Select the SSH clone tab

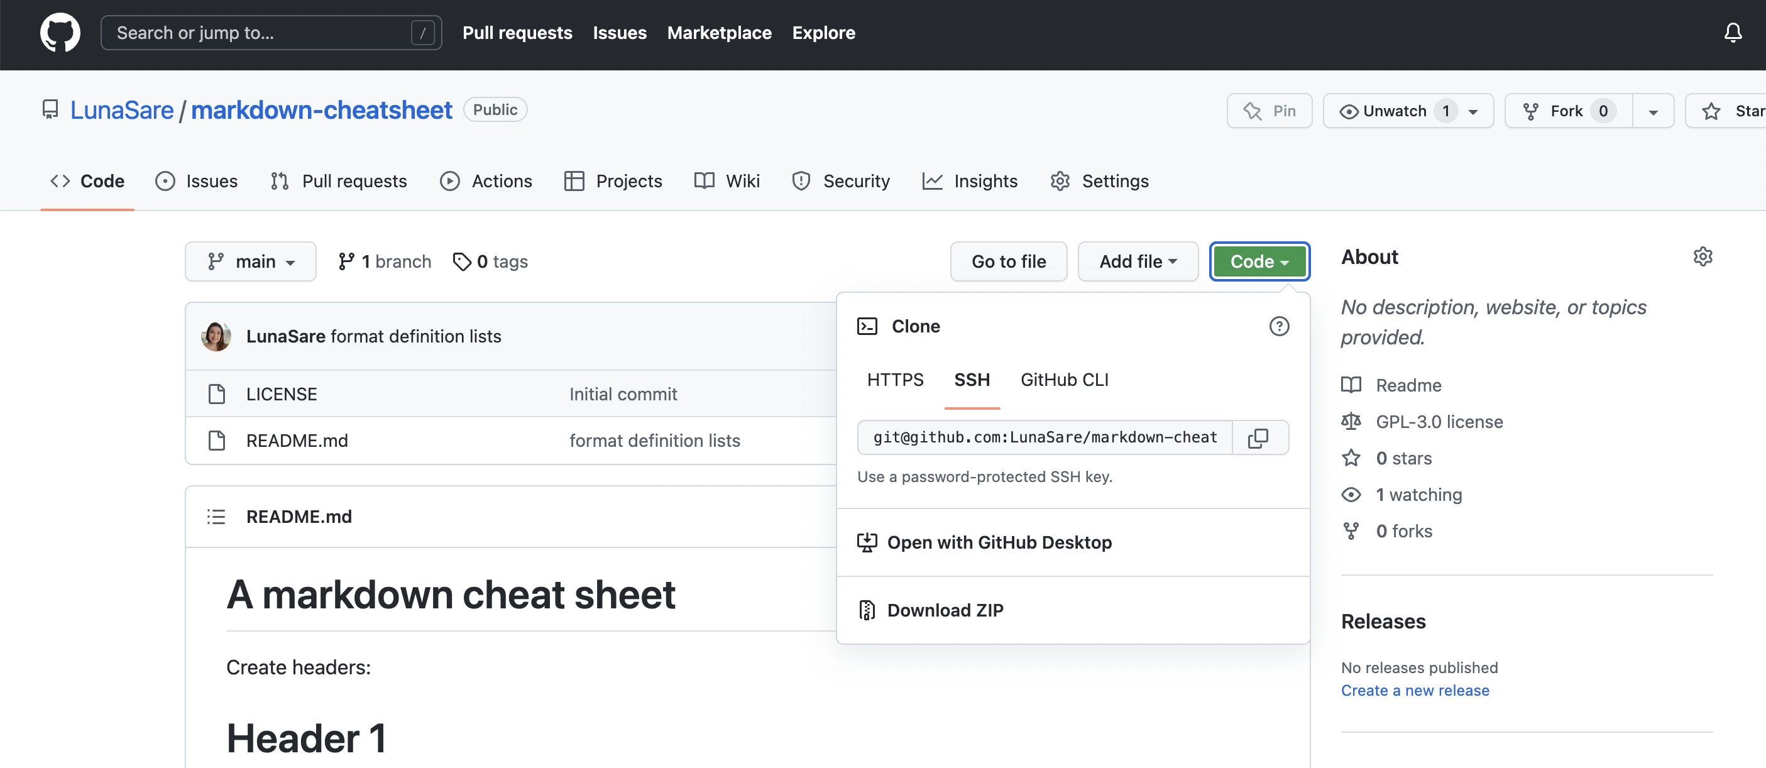coord(972,379)
